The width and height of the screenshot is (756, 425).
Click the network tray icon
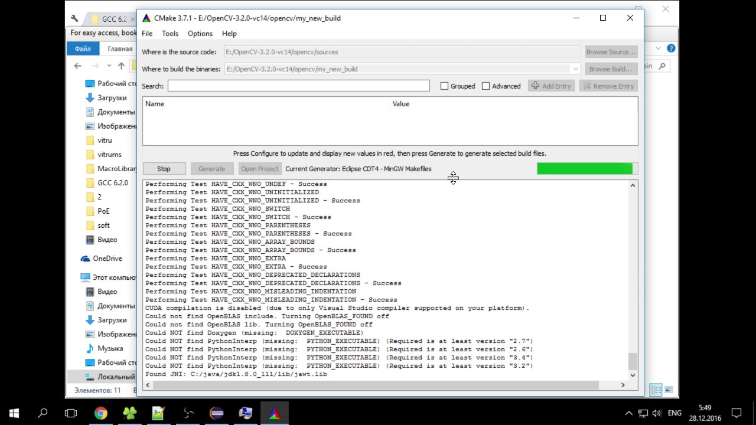pyautogui.click(x=643, y=413)
